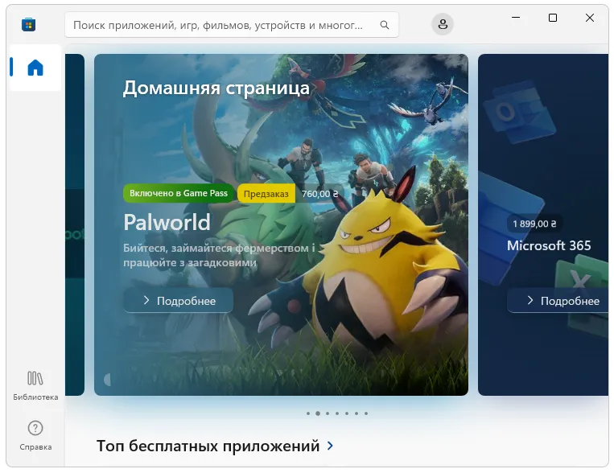Open the Справка help section
The image size is (614, 473).
(x=35, y=435)
